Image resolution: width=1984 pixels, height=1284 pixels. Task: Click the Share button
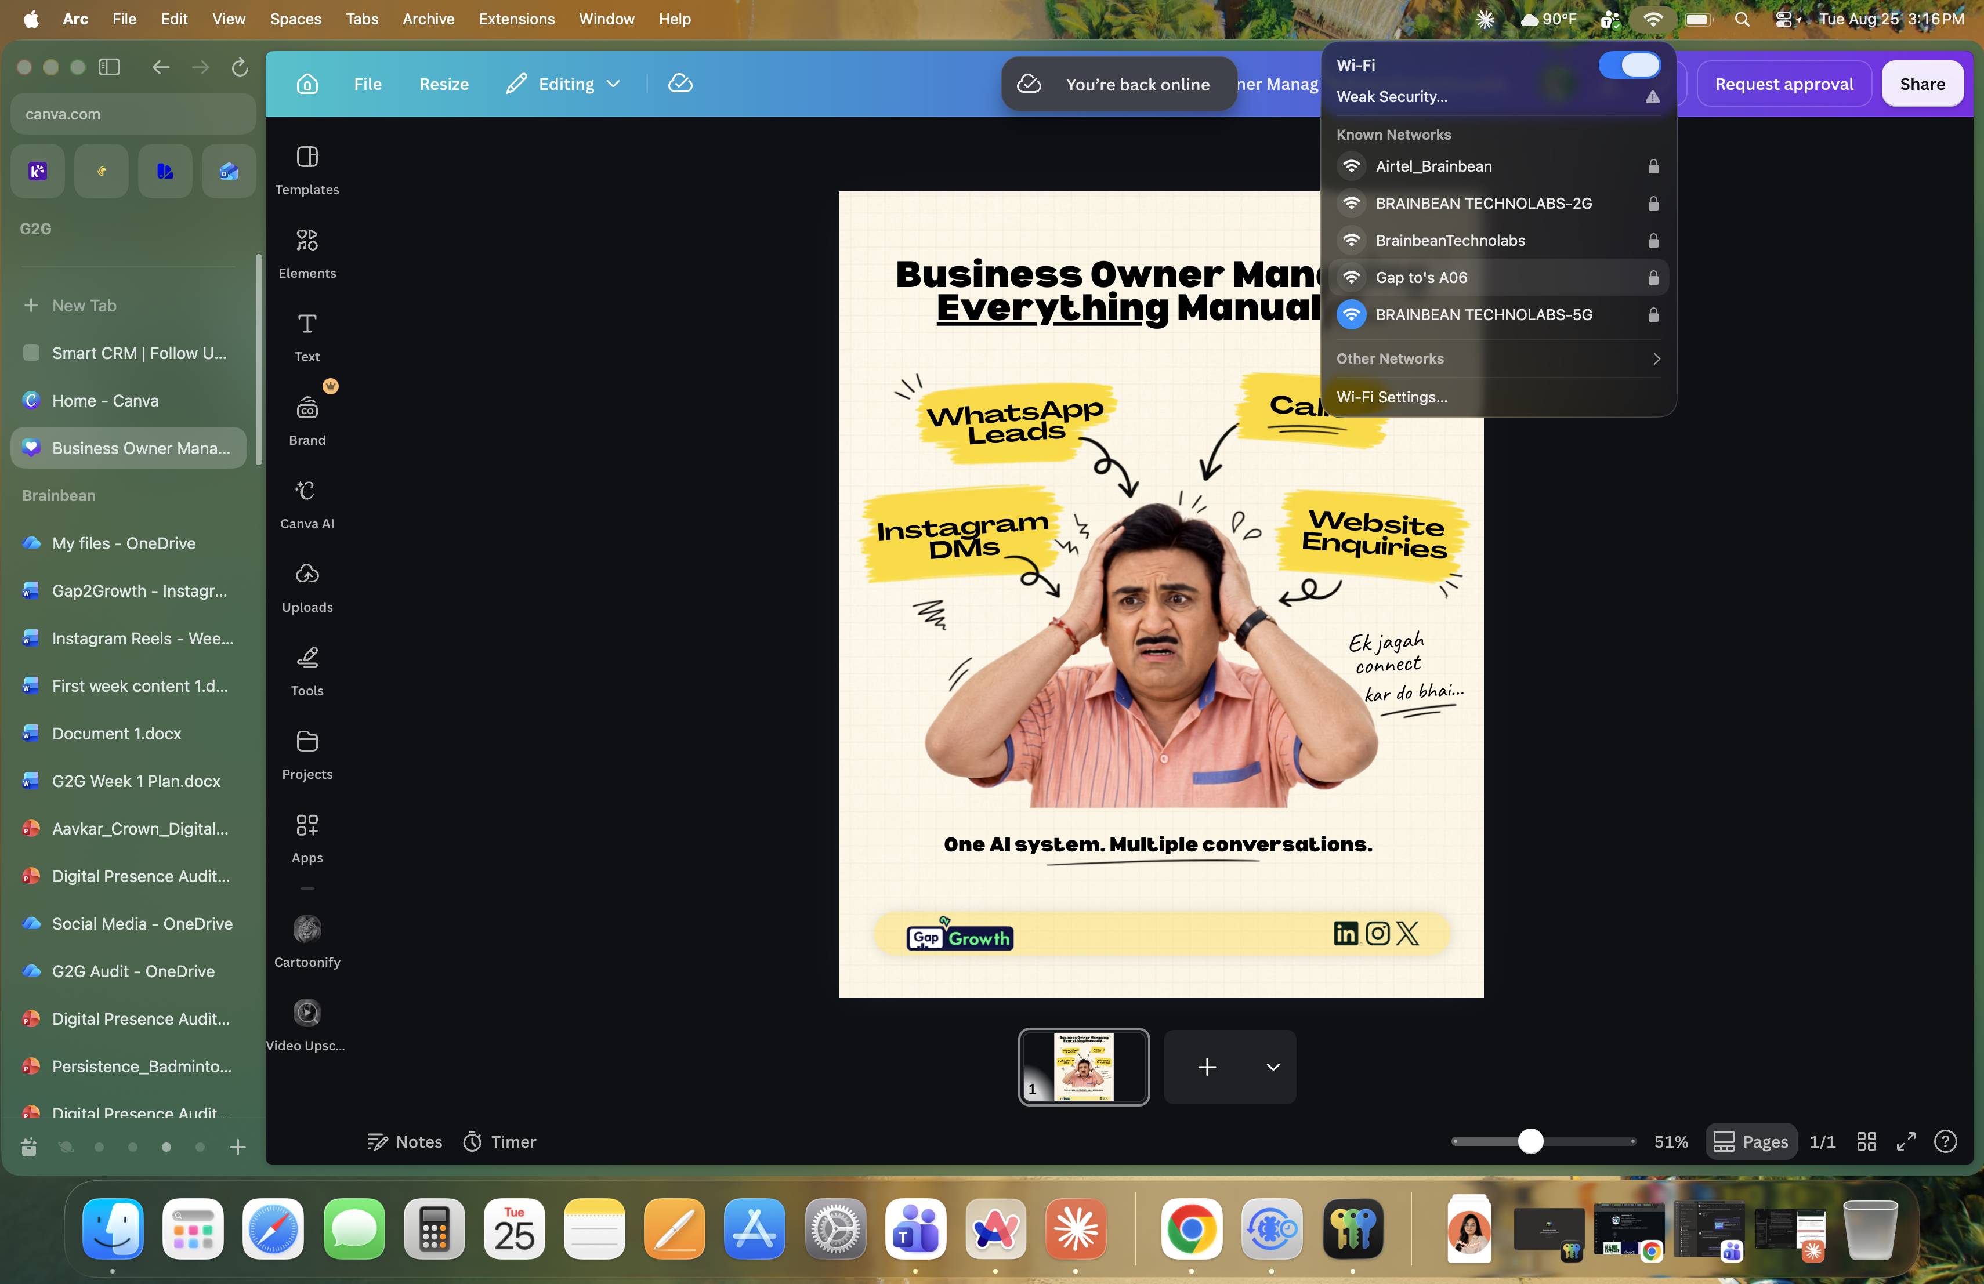(x=1921, y=84)
